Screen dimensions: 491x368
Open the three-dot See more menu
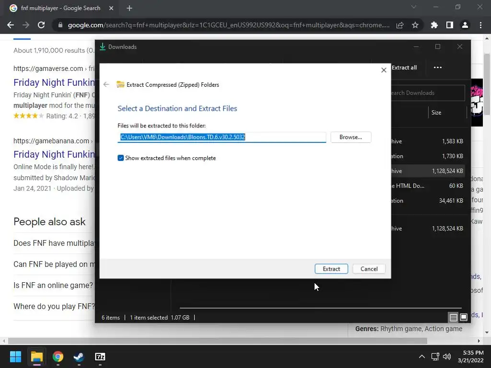click(437, 67)
